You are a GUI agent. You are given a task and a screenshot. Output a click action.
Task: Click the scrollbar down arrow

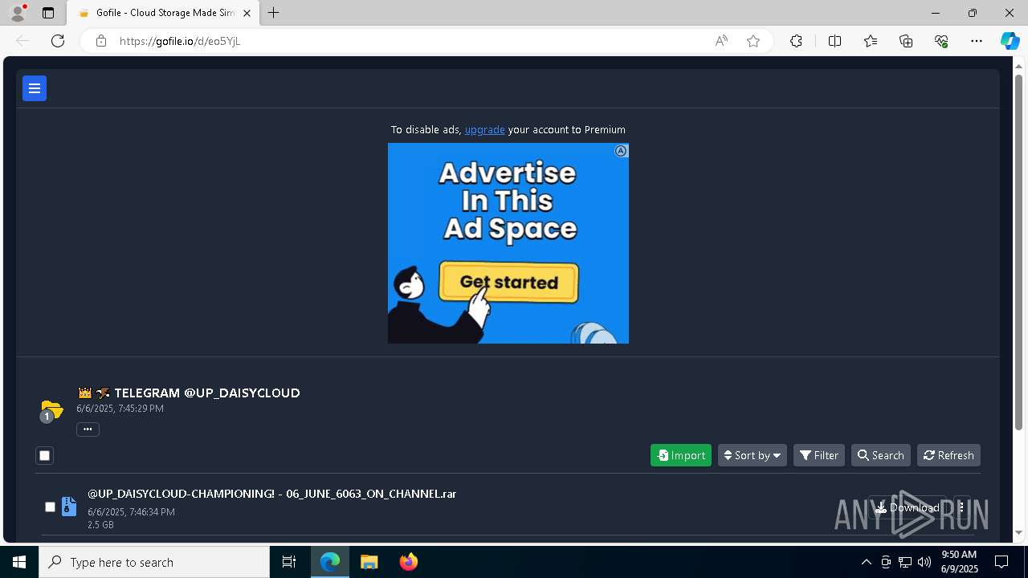pyautogui.click(x=1019, y=532)
